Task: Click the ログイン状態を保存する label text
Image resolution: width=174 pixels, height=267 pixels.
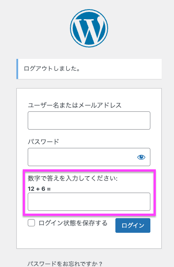Action: pyautogui.click(x=73, y=223)
